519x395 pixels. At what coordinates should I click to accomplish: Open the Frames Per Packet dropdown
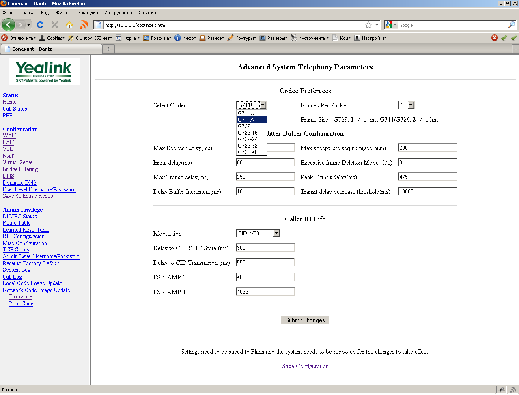click(x=406, y=105)
